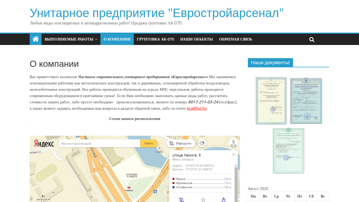Click the bold «Евростройарсенал» company name in text
Image resolution: width=359 pixels, height=202 pixels.
(x=189, y=77)
